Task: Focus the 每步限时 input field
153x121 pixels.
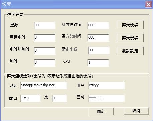Action: [44, 38]
